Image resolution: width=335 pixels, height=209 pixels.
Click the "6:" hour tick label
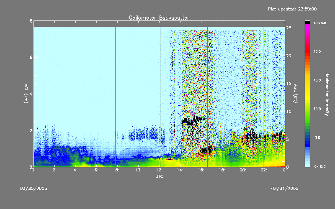97,170
